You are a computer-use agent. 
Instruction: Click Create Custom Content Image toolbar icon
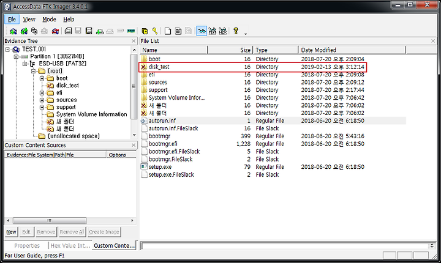pyautogui.click(x=110, y=31)
